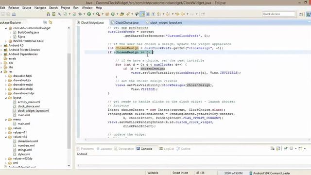
Task: Open the Next Annotation dropdown arrow
Action: (x=163, y=14)
